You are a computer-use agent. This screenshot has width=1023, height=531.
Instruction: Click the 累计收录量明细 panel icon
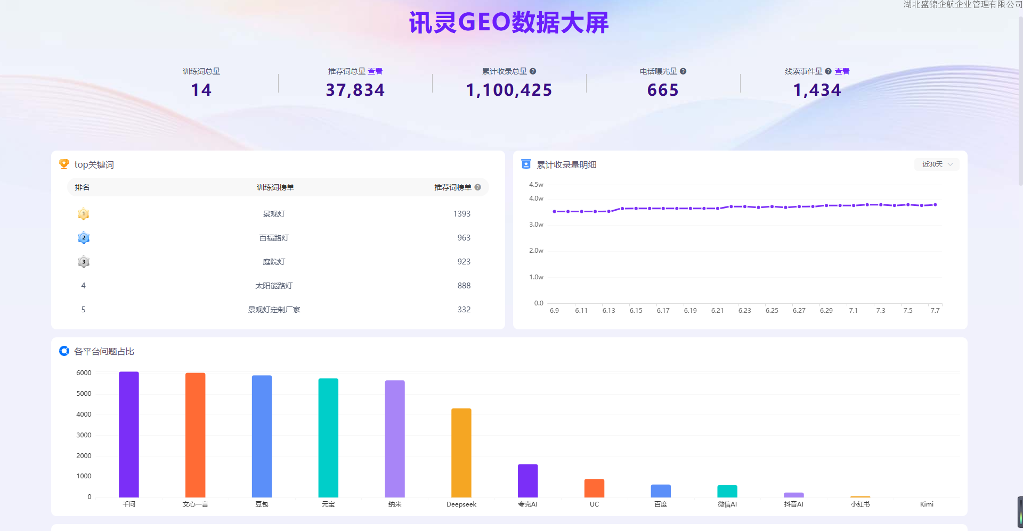coord(526,164)
